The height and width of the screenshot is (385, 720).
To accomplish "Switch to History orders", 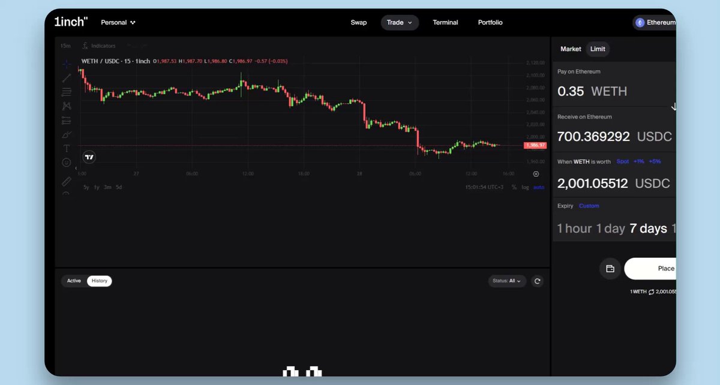I will coord(100,281).
